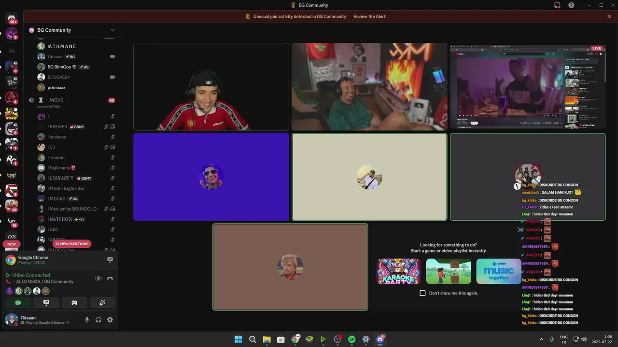Jump to 73 New Mentions
The height and width of the screenshot is (347, 618).
[72, 244]
